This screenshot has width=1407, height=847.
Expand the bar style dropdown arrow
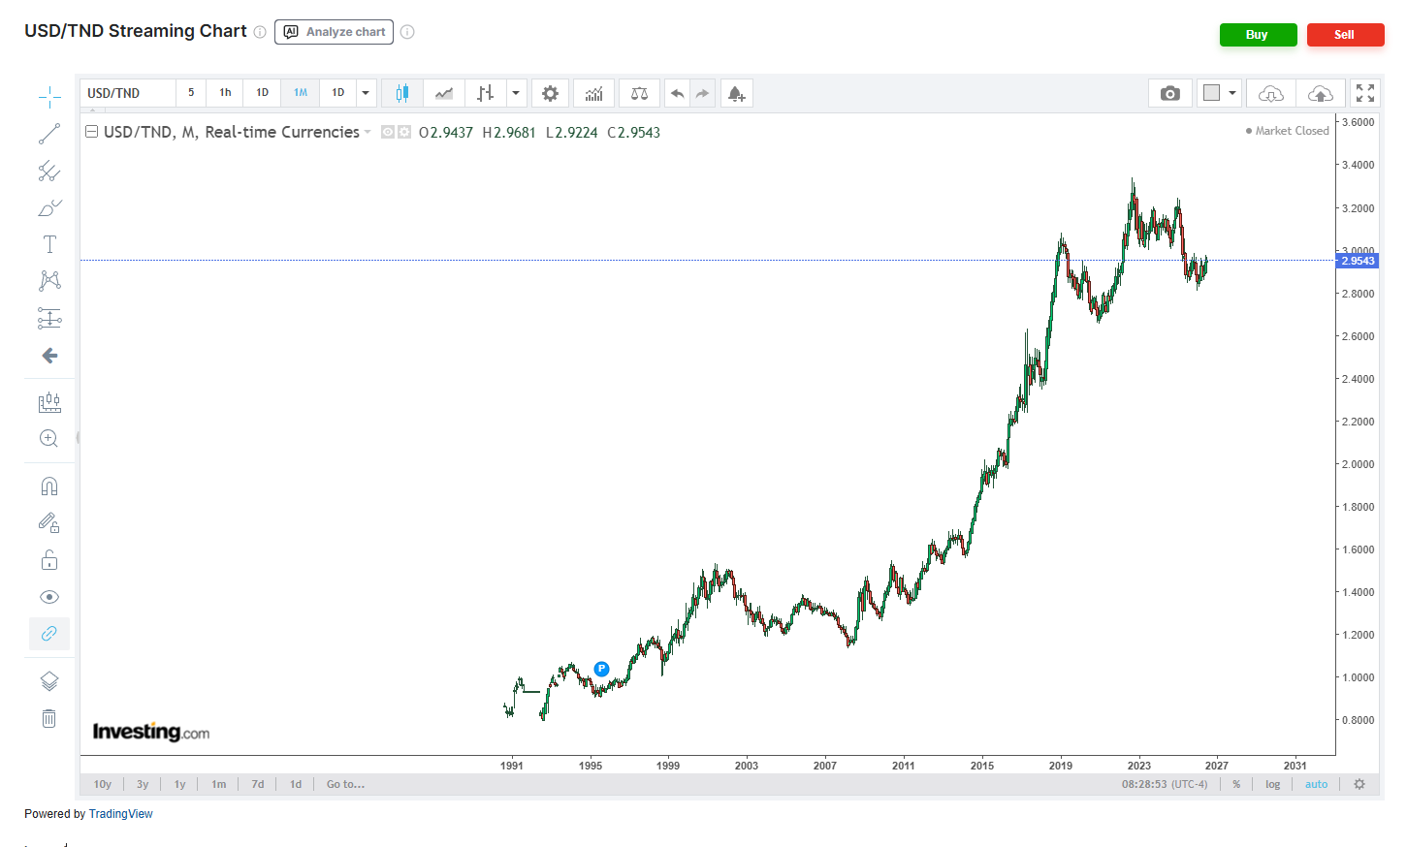pos(516,93)
